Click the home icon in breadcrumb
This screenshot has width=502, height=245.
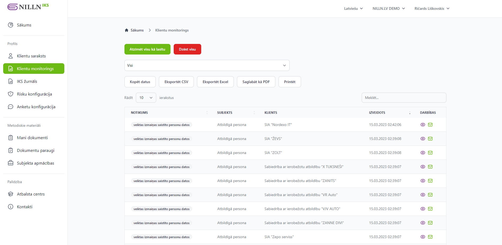pos(127,30)
